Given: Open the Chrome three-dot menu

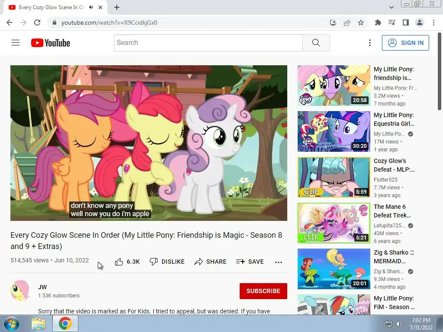Looking at the screenshot, I should (x=433, y=22).
